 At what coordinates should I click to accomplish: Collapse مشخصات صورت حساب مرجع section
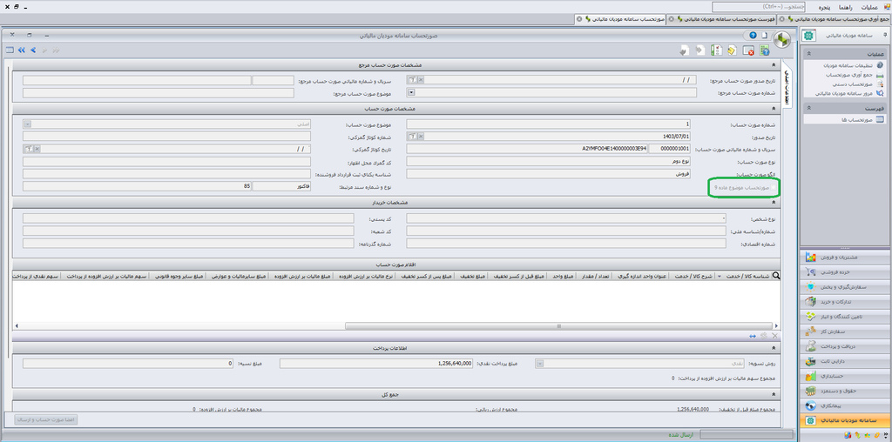(774, 65)
